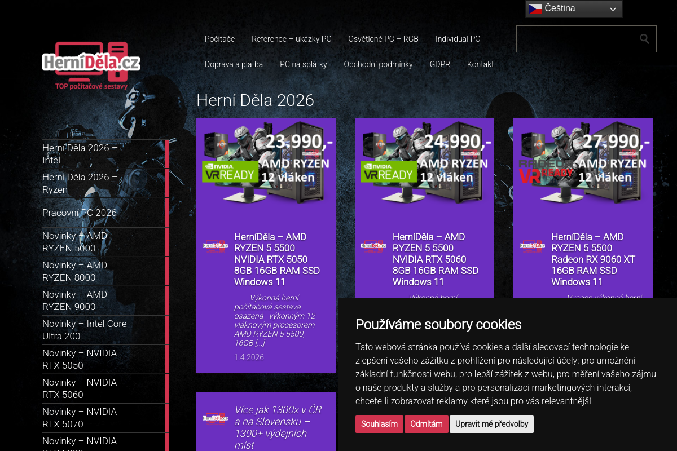Click the small logo beside RTX 5050 listing

tap(215, 246)
